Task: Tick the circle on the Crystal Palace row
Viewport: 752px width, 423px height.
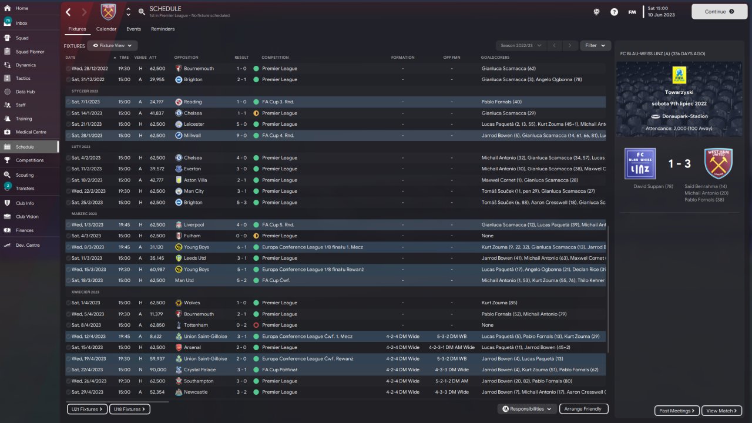Action: coord(68,370)
